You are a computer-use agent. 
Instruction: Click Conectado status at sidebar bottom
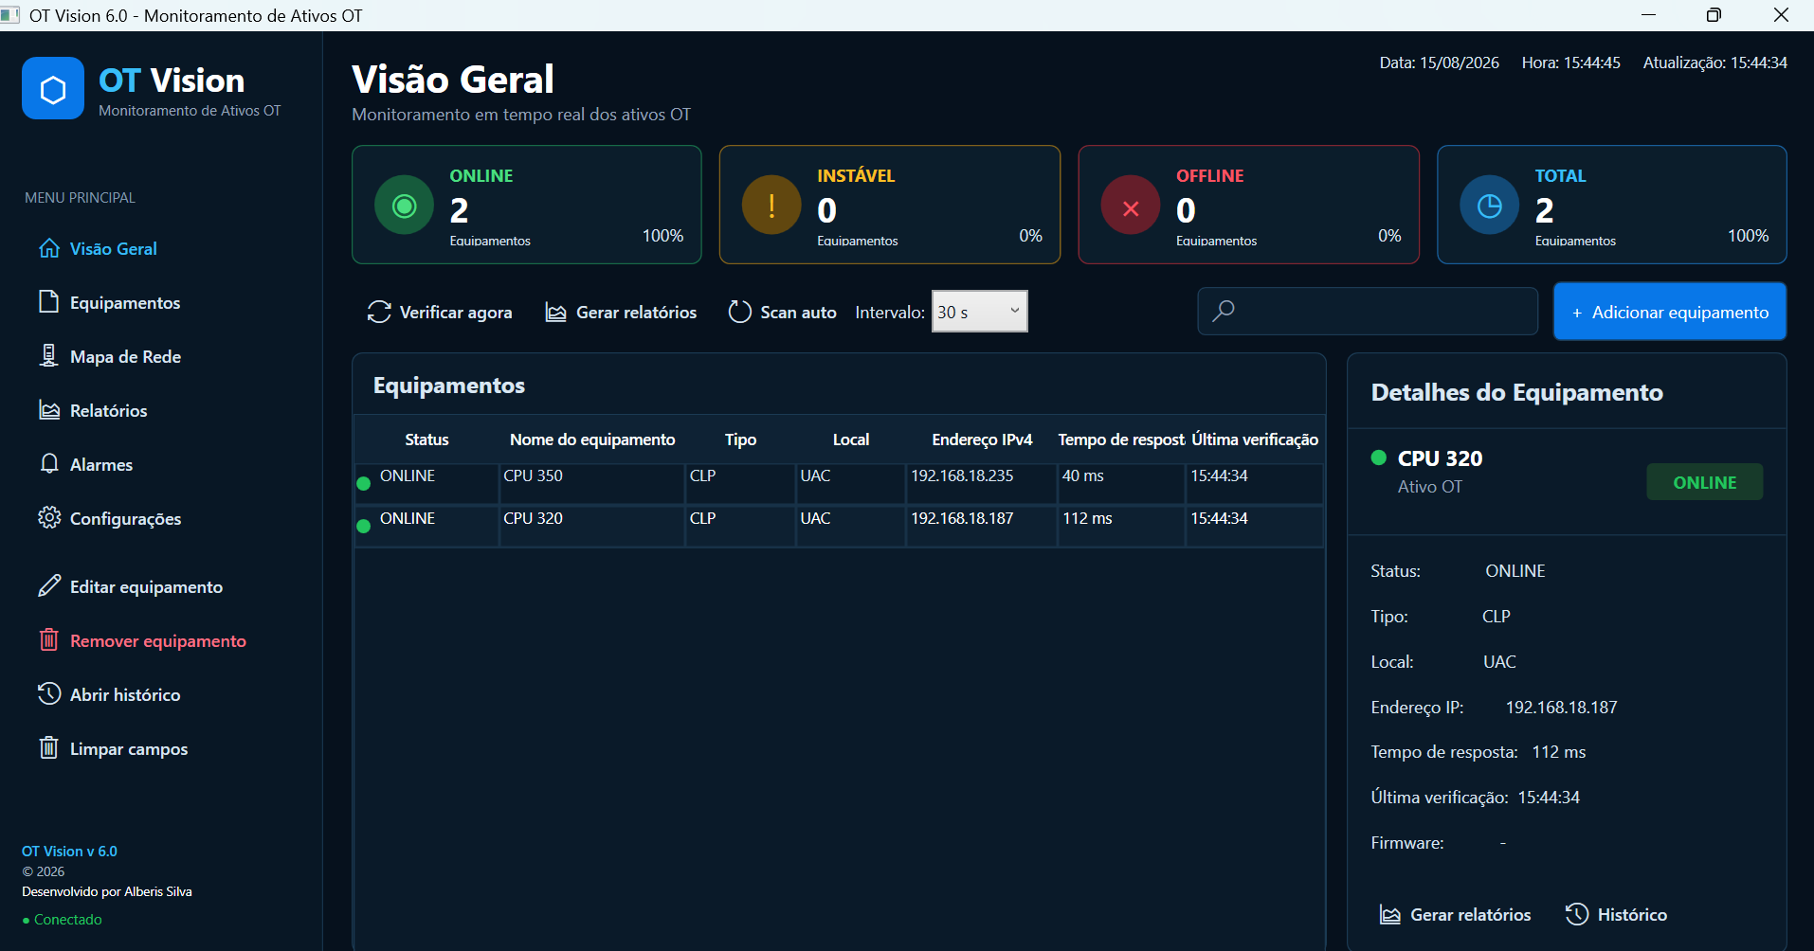coord(63,920)
